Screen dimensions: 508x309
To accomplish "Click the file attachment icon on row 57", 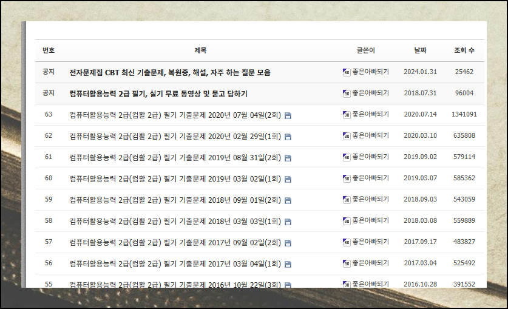I will click(288, 243).
